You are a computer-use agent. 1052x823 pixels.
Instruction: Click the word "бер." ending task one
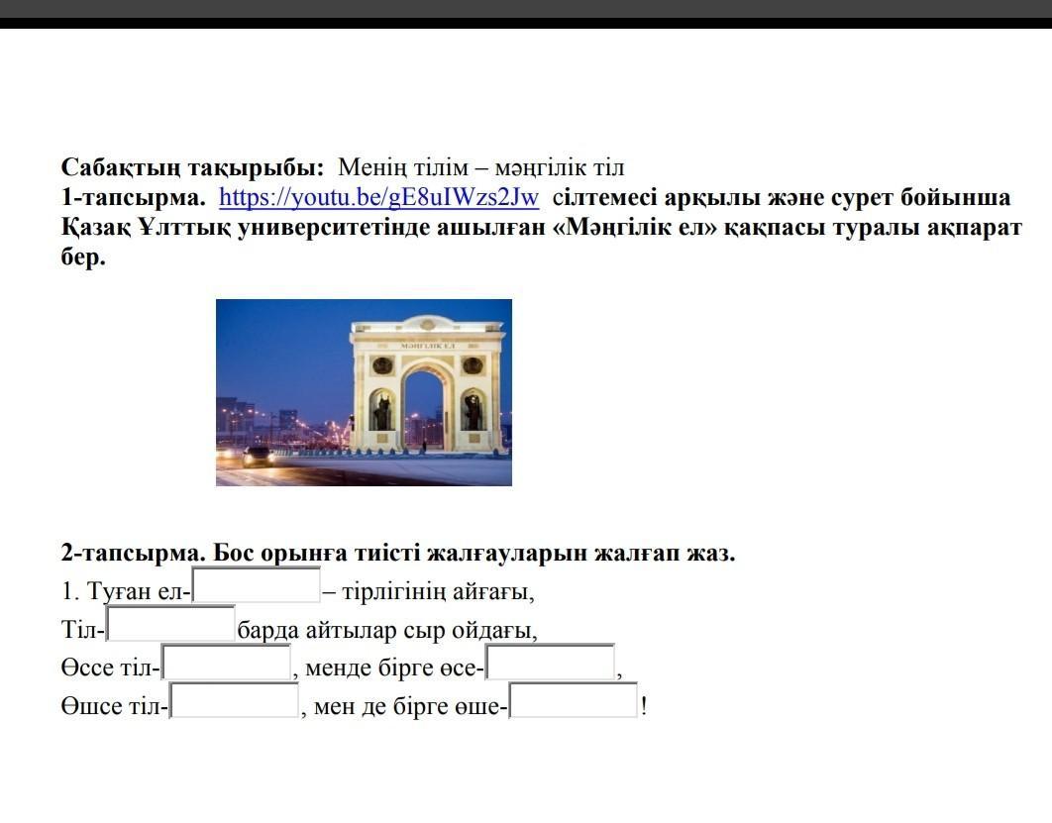(83, 258)
